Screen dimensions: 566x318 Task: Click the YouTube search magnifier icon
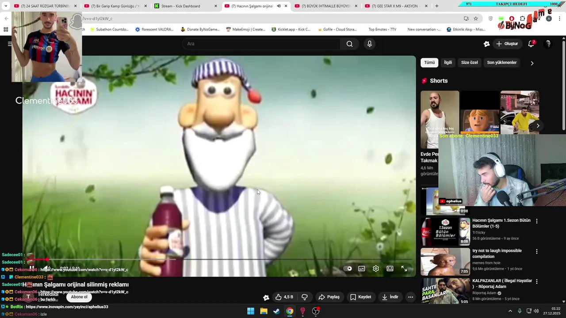[349, 44]
